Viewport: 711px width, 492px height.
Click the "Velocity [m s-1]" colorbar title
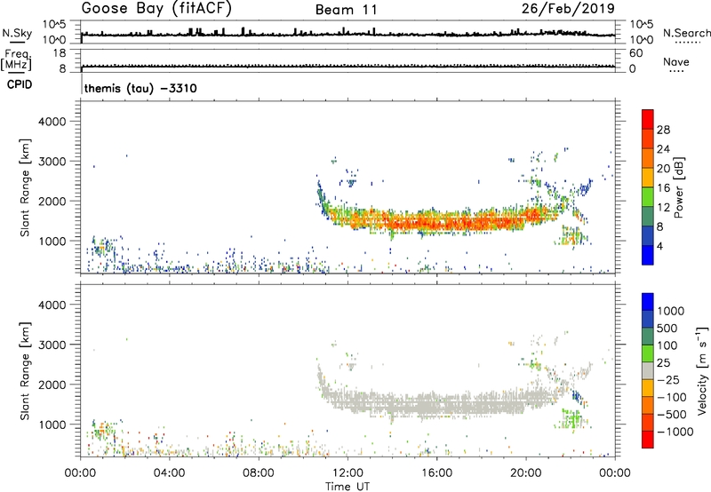(703, 370)
